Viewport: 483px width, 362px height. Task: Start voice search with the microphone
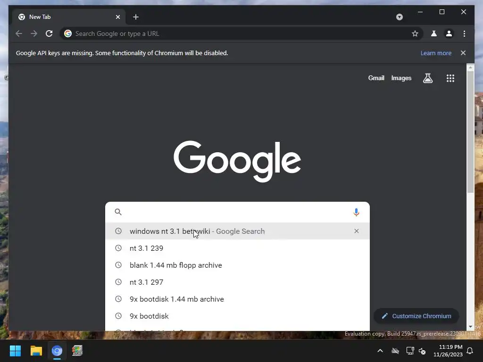pyautogui.click(x=356, y=212)
